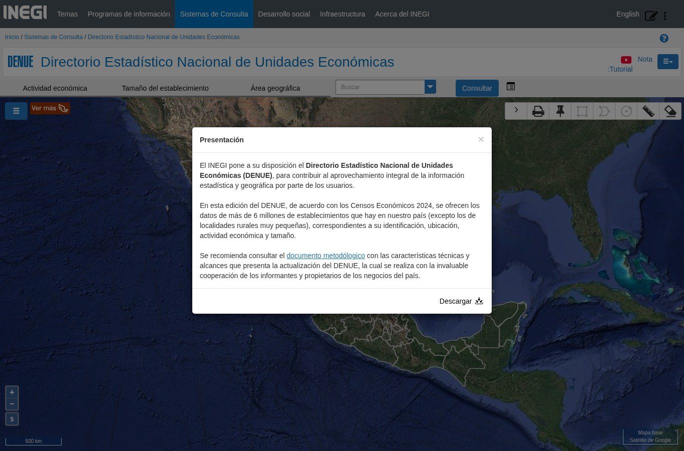684x451 pixels.
Task: Open the results table list icon beside Consultar
Action: click(511, 87)
